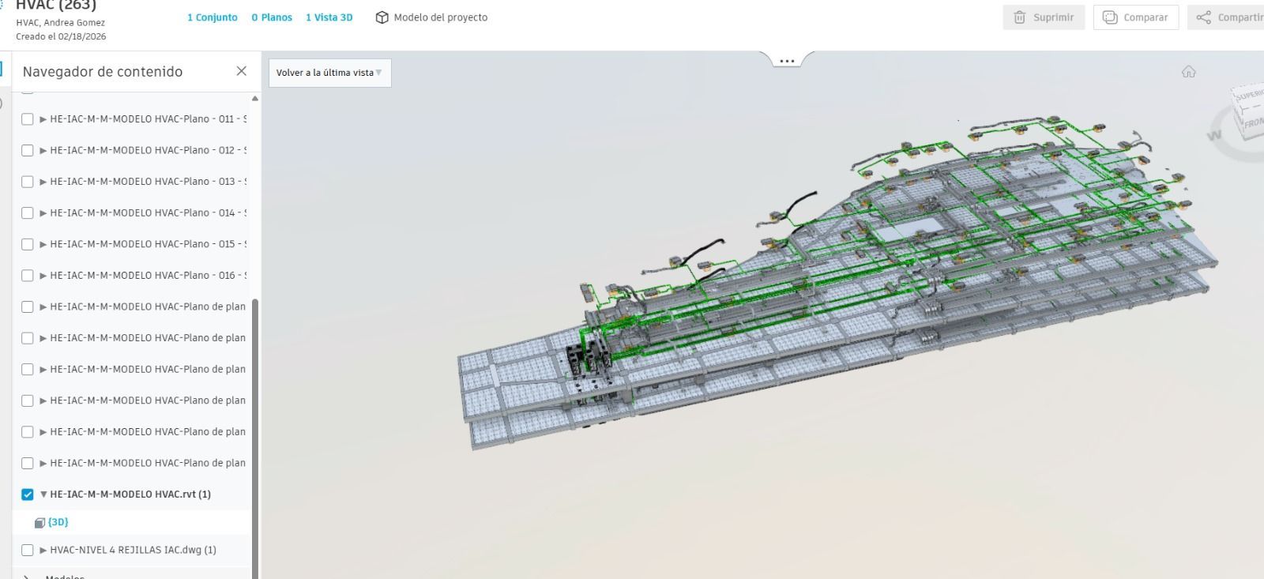Expand the HVAC-NIVEL 4 REJILLAS IAC.dwg node
This screenshot has height=579, width=1264.
click(43, 550)
